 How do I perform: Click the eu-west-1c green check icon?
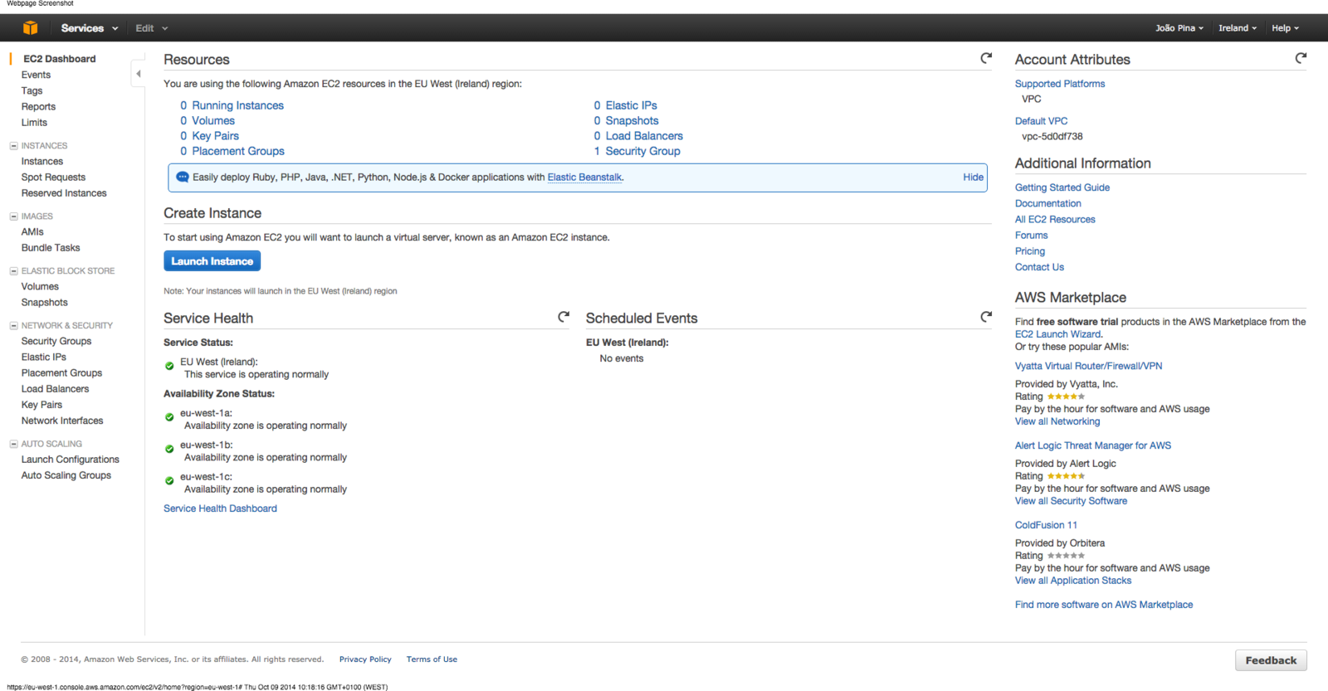(x=169, y=480)
